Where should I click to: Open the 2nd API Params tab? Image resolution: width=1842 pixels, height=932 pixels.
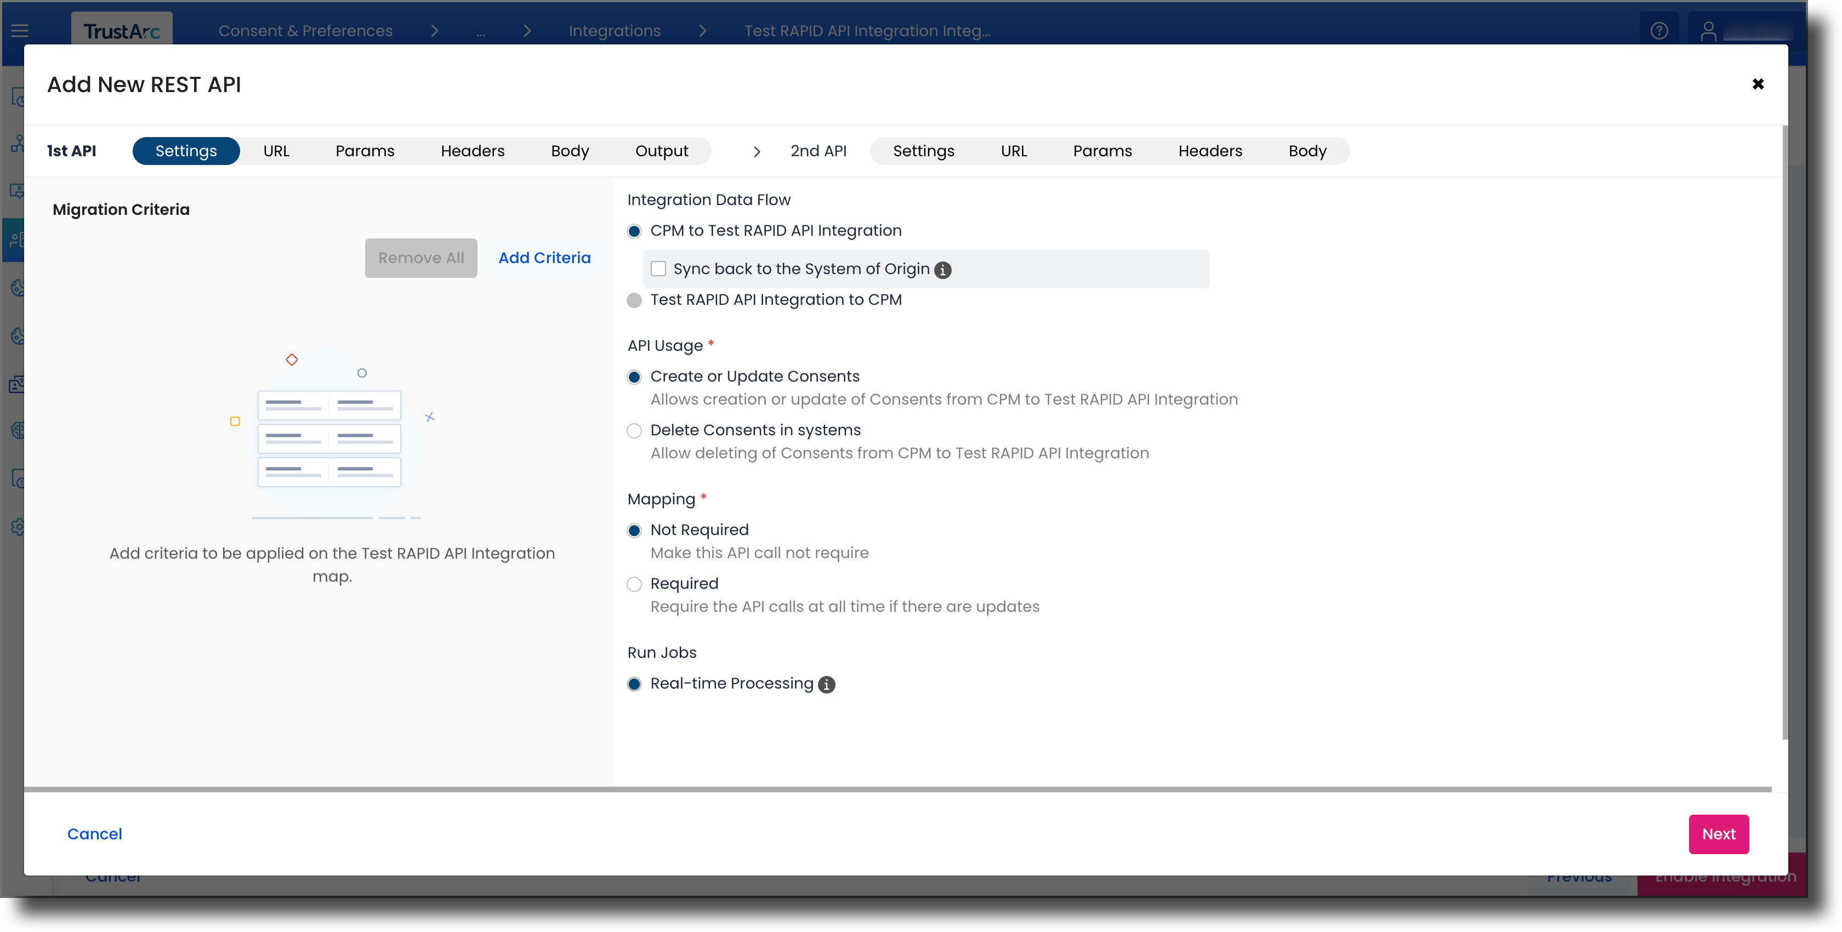tap(1102, 151)
